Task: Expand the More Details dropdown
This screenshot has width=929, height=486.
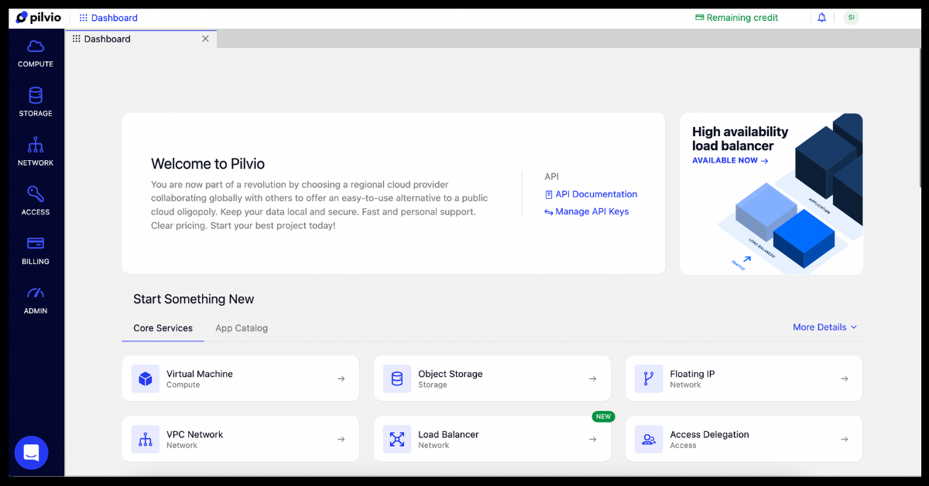Action: (824, 327)
